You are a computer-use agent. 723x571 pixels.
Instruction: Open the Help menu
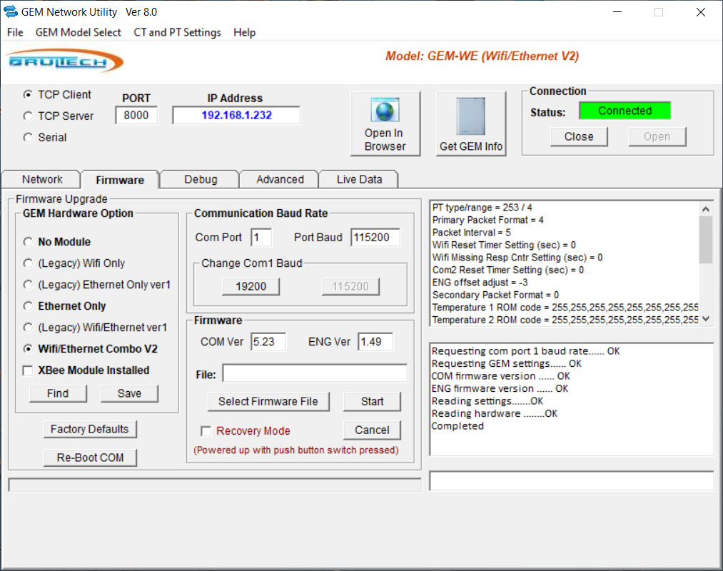(x=244, y=32)
